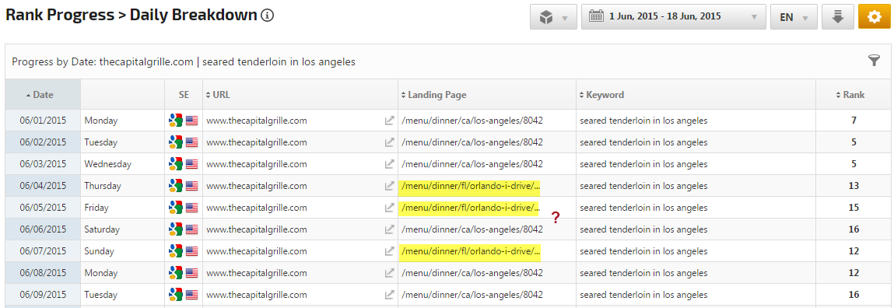Click the info icon beside Daily Breakdown title

click(268, 16)
